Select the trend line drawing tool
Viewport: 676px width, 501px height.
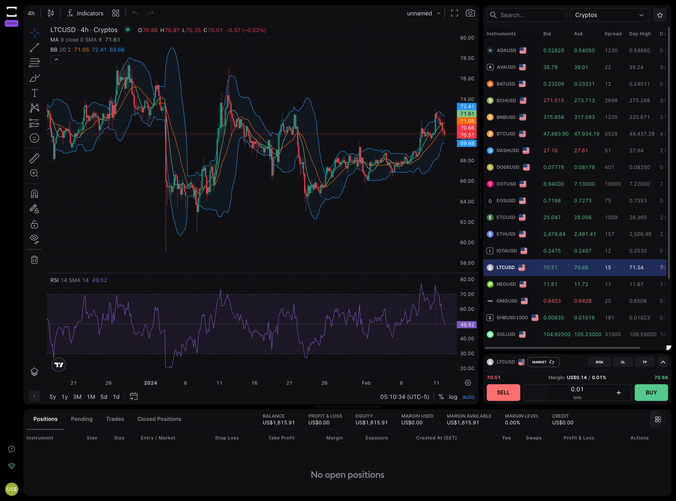click(34, 48)
